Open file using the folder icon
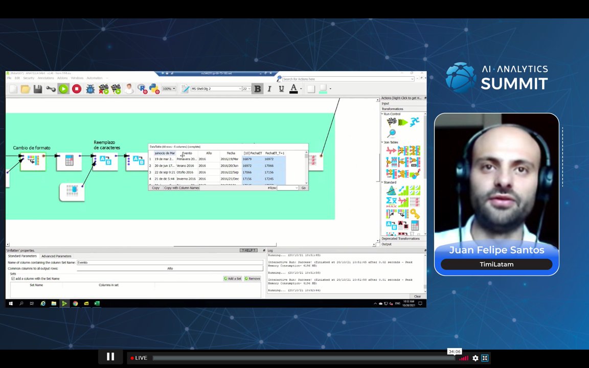The image size is (589, 368). [25, 89]
